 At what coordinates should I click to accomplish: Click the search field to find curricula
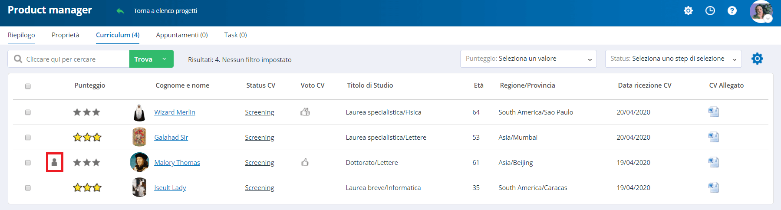74,59
